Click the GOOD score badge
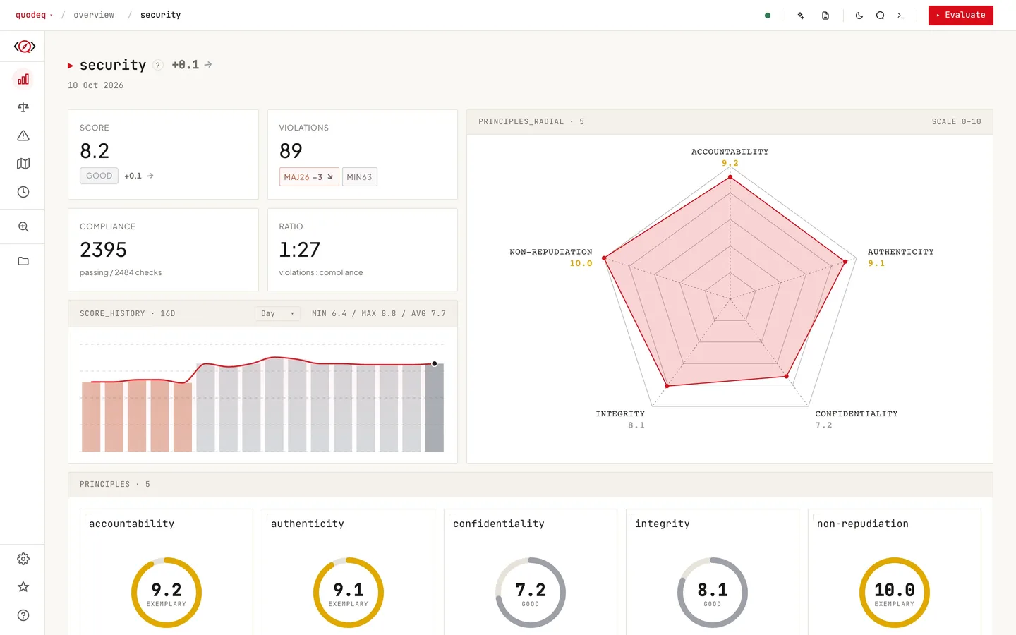The width and height of the screenshot is (1016, 635). tap(99, 176)
